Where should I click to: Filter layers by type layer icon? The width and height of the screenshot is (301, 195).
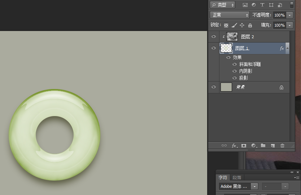pyautogui.click(x=262, y=5)
